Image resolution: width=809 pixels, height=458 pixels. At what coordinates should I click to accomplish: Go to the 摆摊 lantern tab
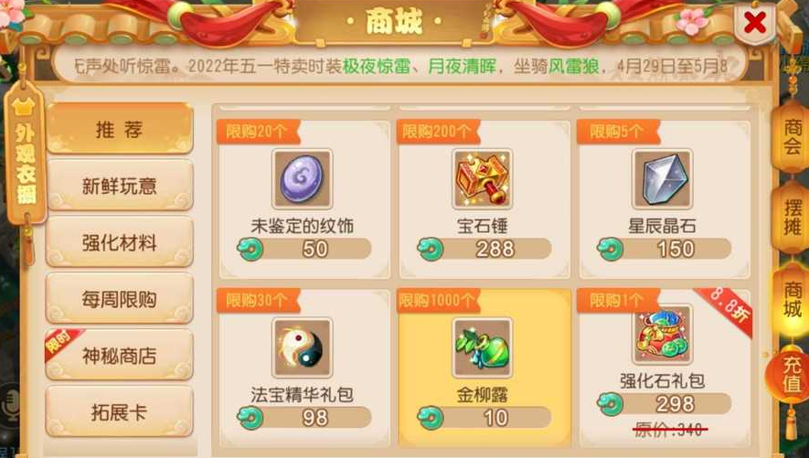pos(792,218)
